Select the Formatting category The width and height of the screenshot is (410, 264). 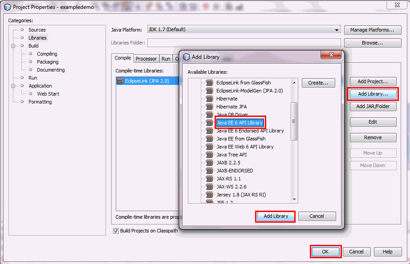tap(40, 102)
